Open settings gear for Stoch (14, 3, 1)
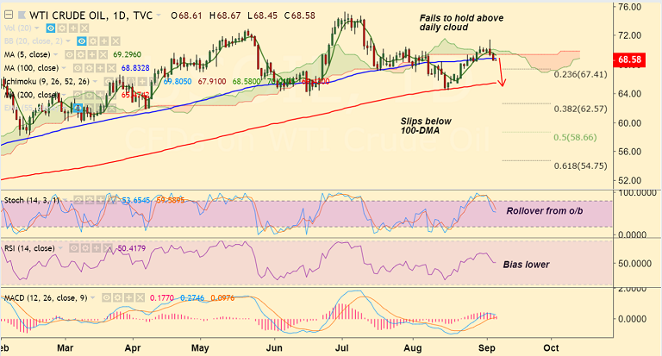The width and height of the screenshot is (662, 356). [90, 200]
